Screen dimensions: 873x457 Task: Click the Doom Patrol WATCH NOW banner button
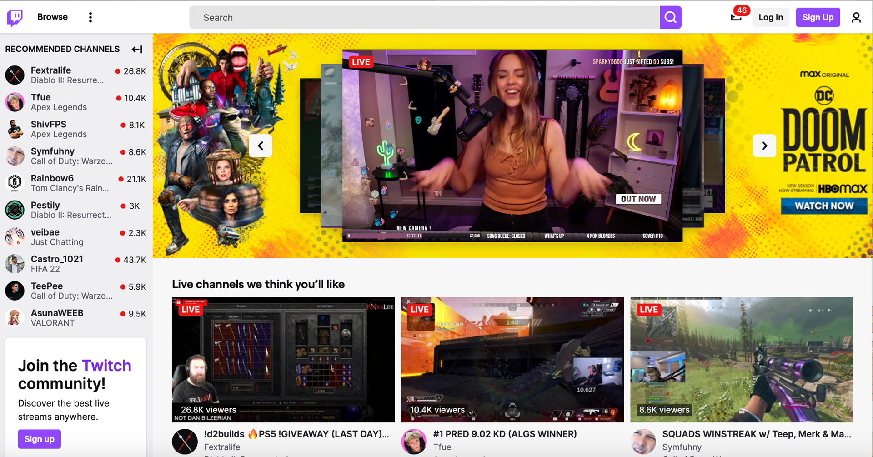(824, 206)
